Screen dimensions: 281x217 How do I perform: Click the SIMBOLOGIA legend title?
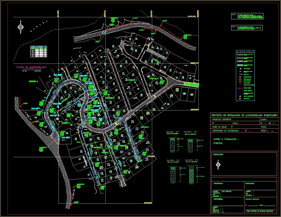245,51
